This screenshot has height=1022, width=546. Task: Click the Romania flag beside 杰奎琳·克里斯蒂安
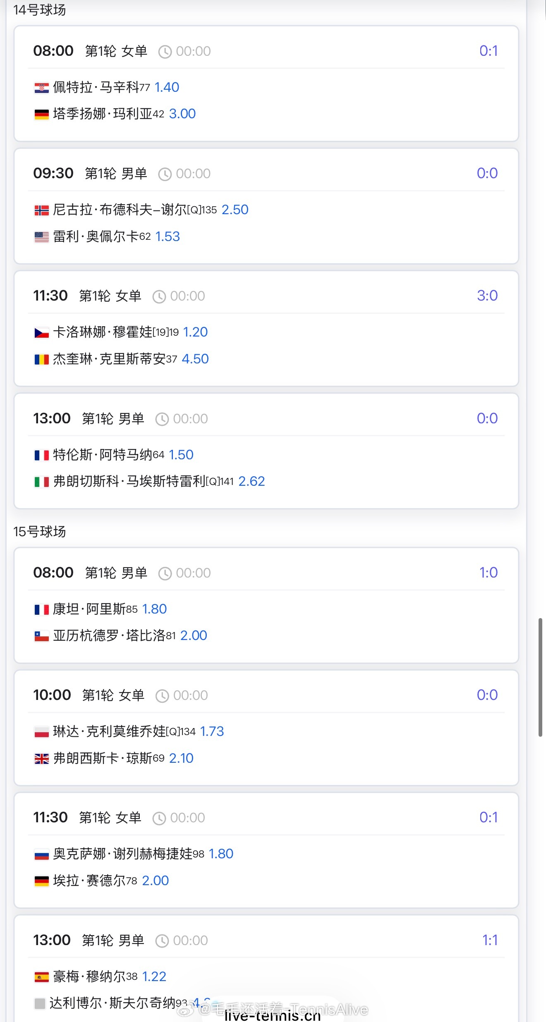pos(41,359)
